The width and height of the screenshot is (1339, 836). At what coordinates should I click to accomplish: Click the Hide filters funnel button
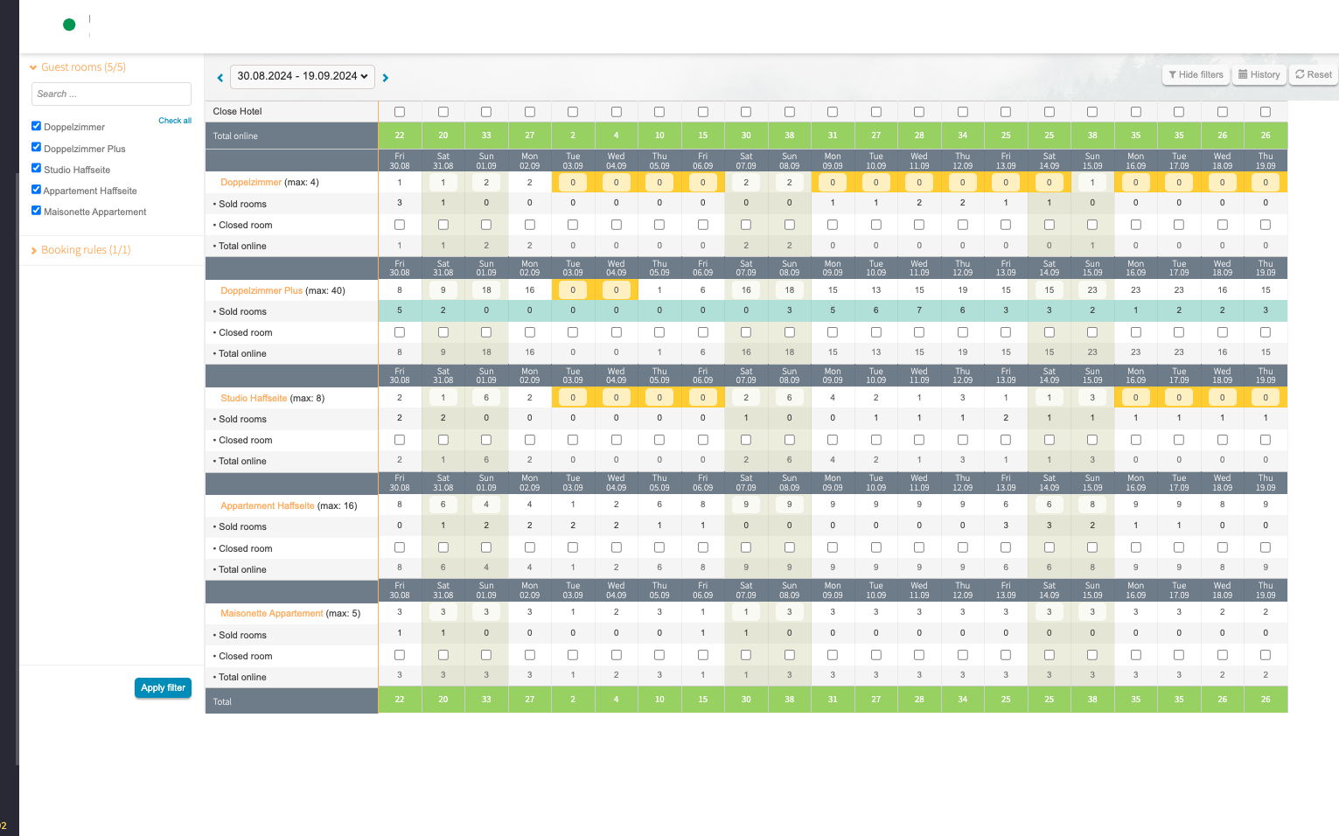click(x=1195, y=75)
